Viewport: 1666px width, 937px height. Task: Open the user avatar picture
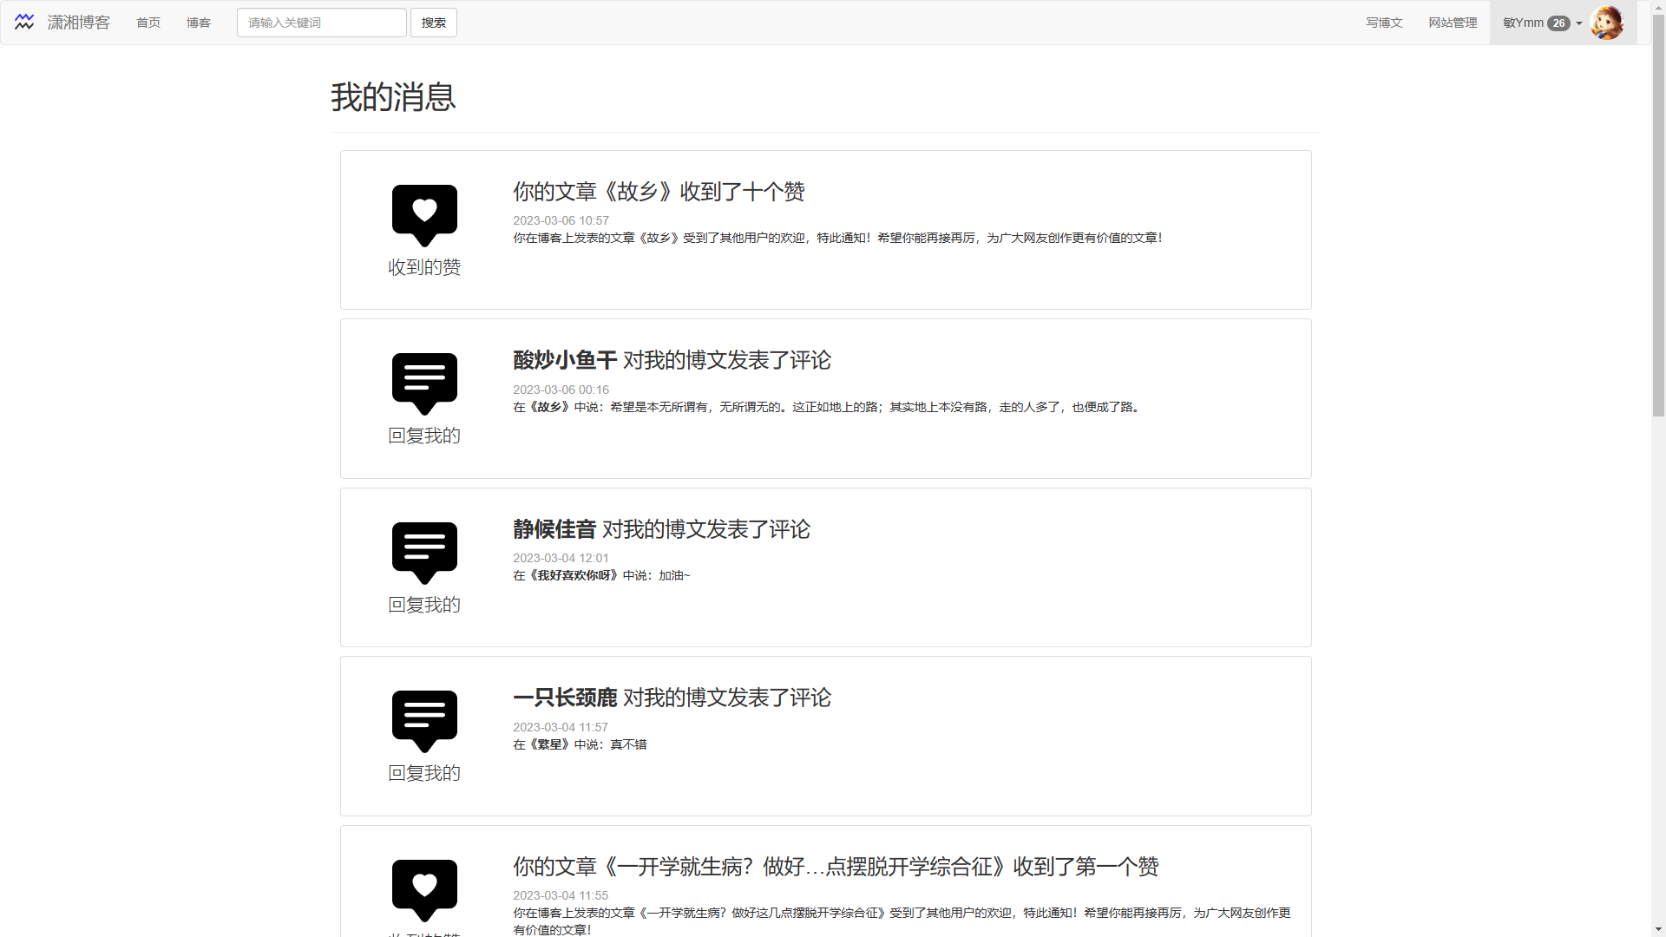(x=1607, y=23)
